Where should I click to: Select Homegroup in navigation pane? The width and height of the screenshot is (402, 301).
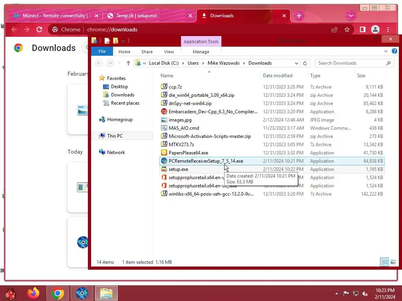click(120, 119)
